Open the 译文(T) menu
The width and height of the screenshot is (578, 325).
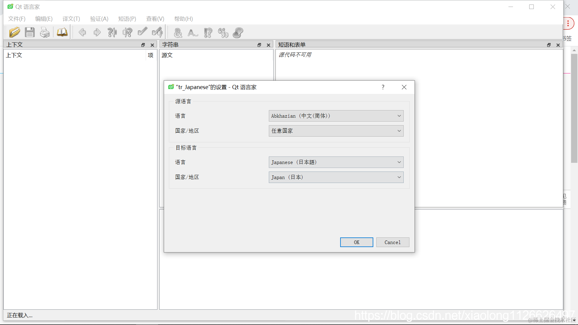click(71, 19)
